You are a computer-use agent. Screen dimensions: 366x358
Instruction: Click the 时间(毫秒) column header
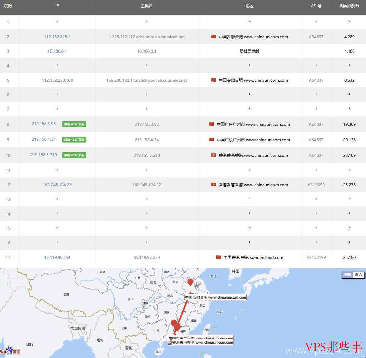pyautogui.click(x=349, y=6)
